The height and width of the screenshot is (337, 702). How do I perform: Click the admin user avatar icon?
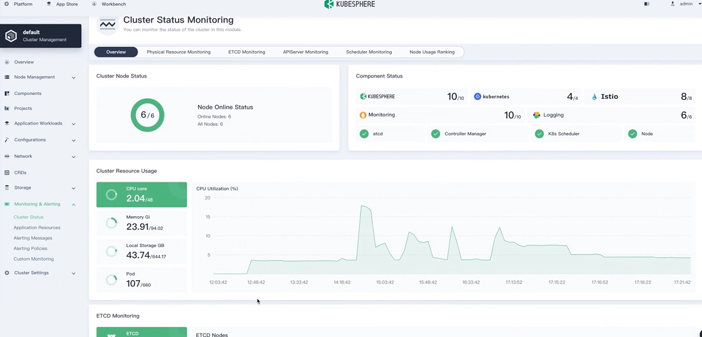click(672, 4)
